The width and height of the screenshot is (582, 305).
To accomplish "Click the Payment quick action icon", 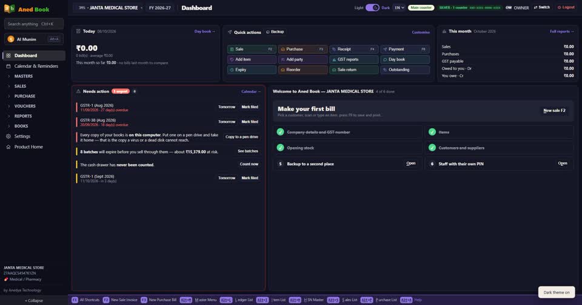I will click(x=385, y=49).
